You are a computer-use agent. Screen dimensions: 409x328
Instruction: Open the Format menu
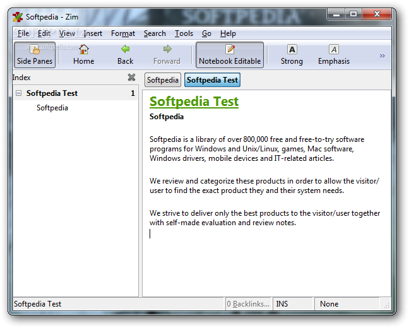click(123, 33)
